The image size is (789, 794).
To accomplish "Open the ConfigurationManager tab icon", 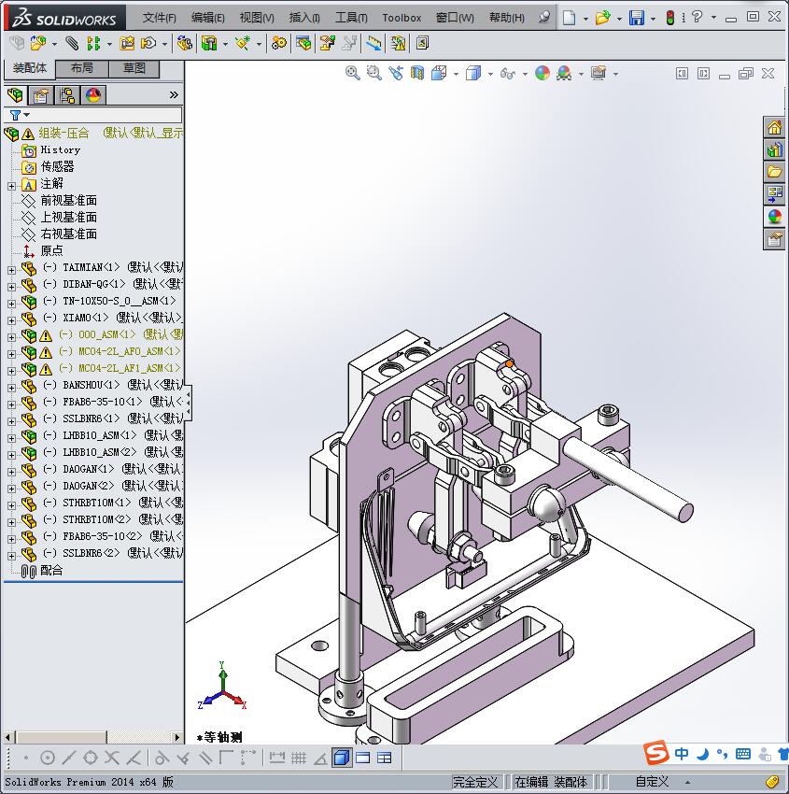I will (x=67, y=95).
